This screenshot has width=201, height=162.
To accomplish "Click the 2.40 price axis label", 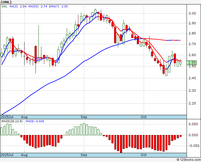I will tap(192, 78).
